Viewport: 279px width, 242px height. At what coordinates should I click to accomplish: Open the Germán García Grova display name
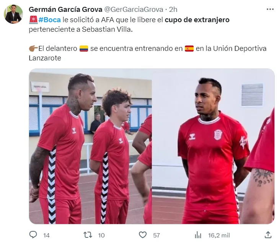click(x=65, y=10)
